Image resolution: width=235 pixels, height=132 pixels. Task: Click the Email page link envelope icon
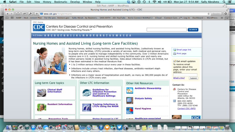(174, 50)
